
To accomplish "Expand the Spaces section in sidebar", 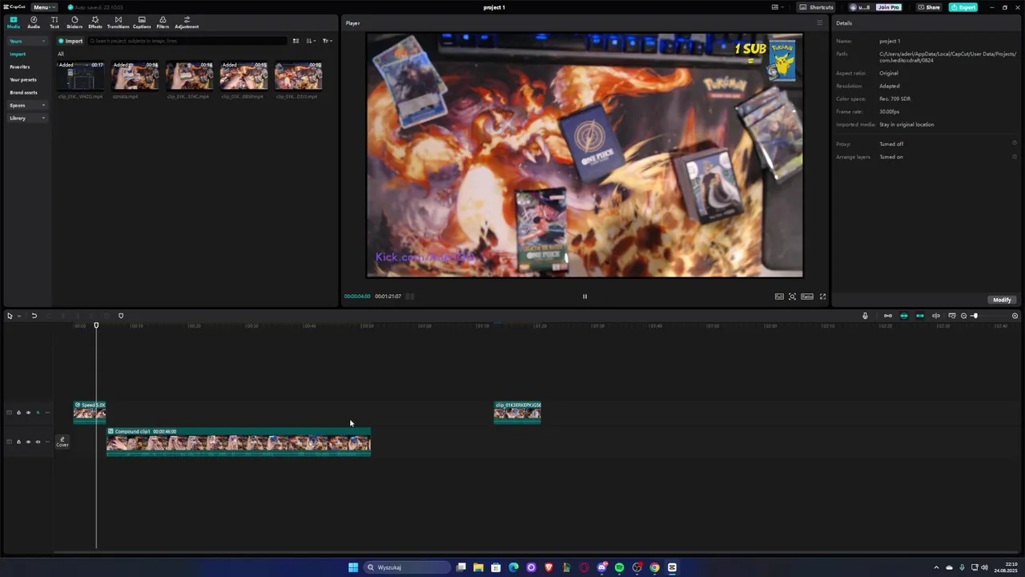I will coord(26,105).
